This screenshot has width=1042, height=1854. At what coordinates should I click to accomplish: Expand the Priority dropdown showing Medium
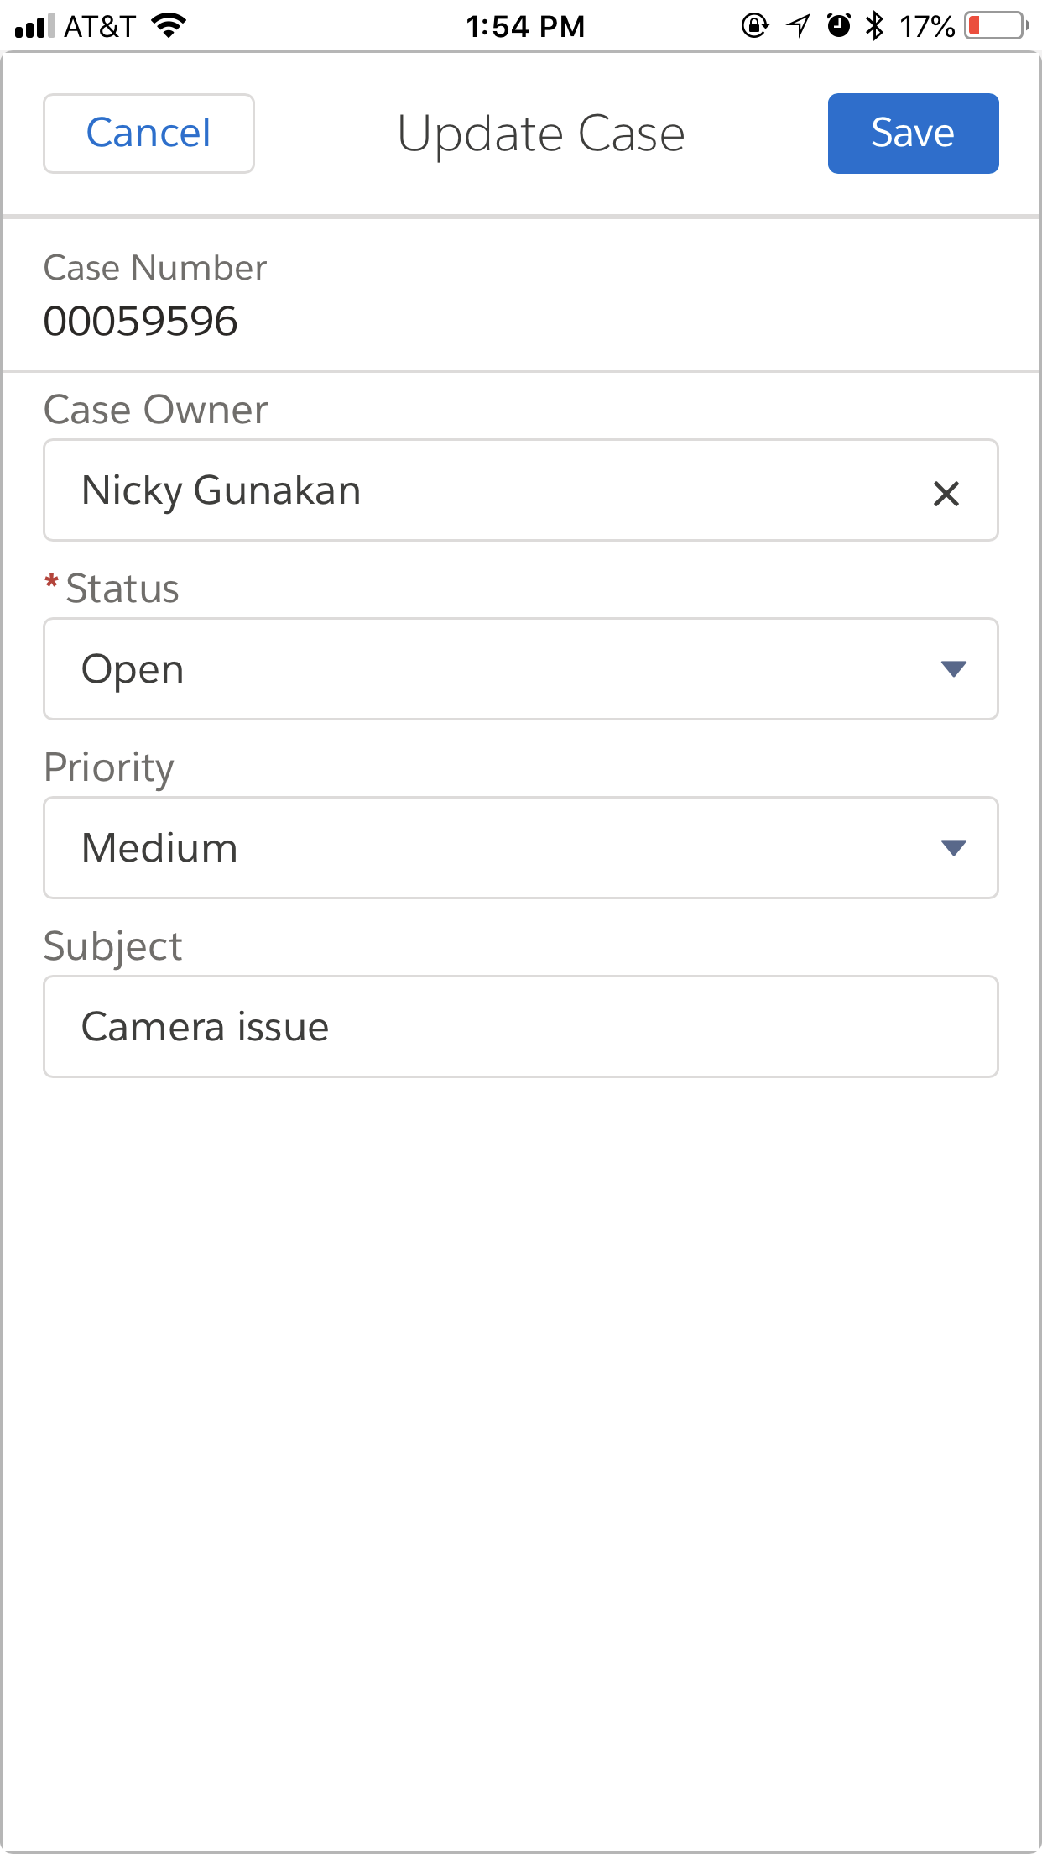coord(520,848)
